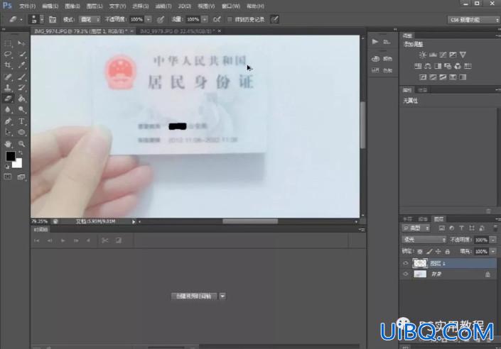Viewport: 501px width, 349px height.
Task: Open the Filter menu 滤镜(T)
Action: click(x=163, y=6)
